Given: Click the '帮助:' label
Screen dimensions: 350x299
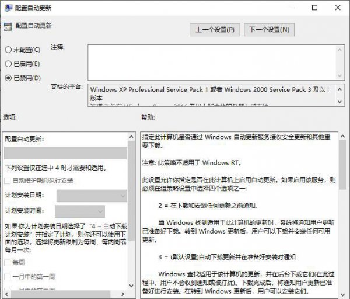Looking at the screenshot, I should [x=148, y=117].
